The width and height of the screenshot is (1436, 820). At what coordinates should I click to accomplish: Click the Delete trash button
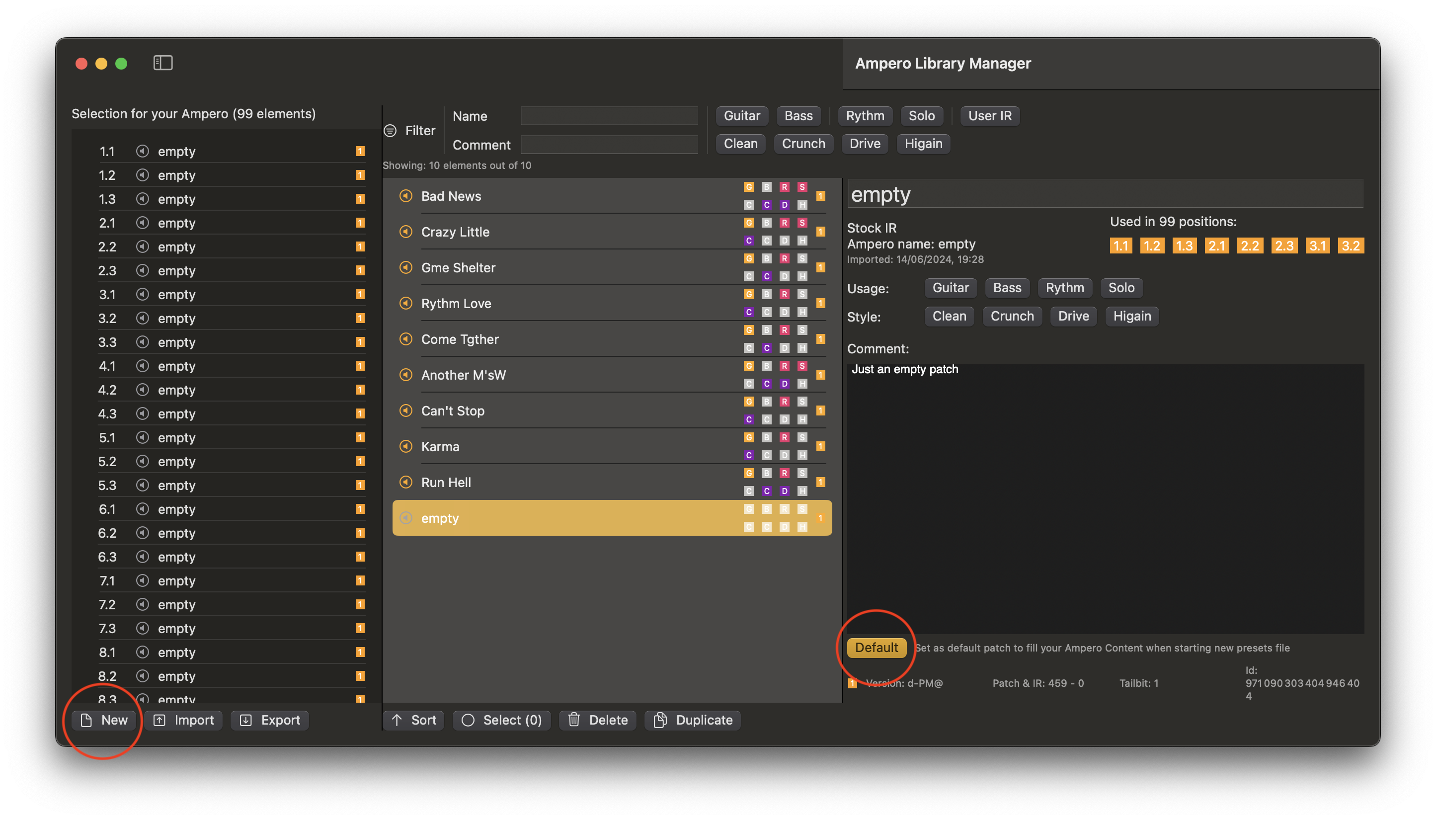pyautogui.click(x=597, y=720)
